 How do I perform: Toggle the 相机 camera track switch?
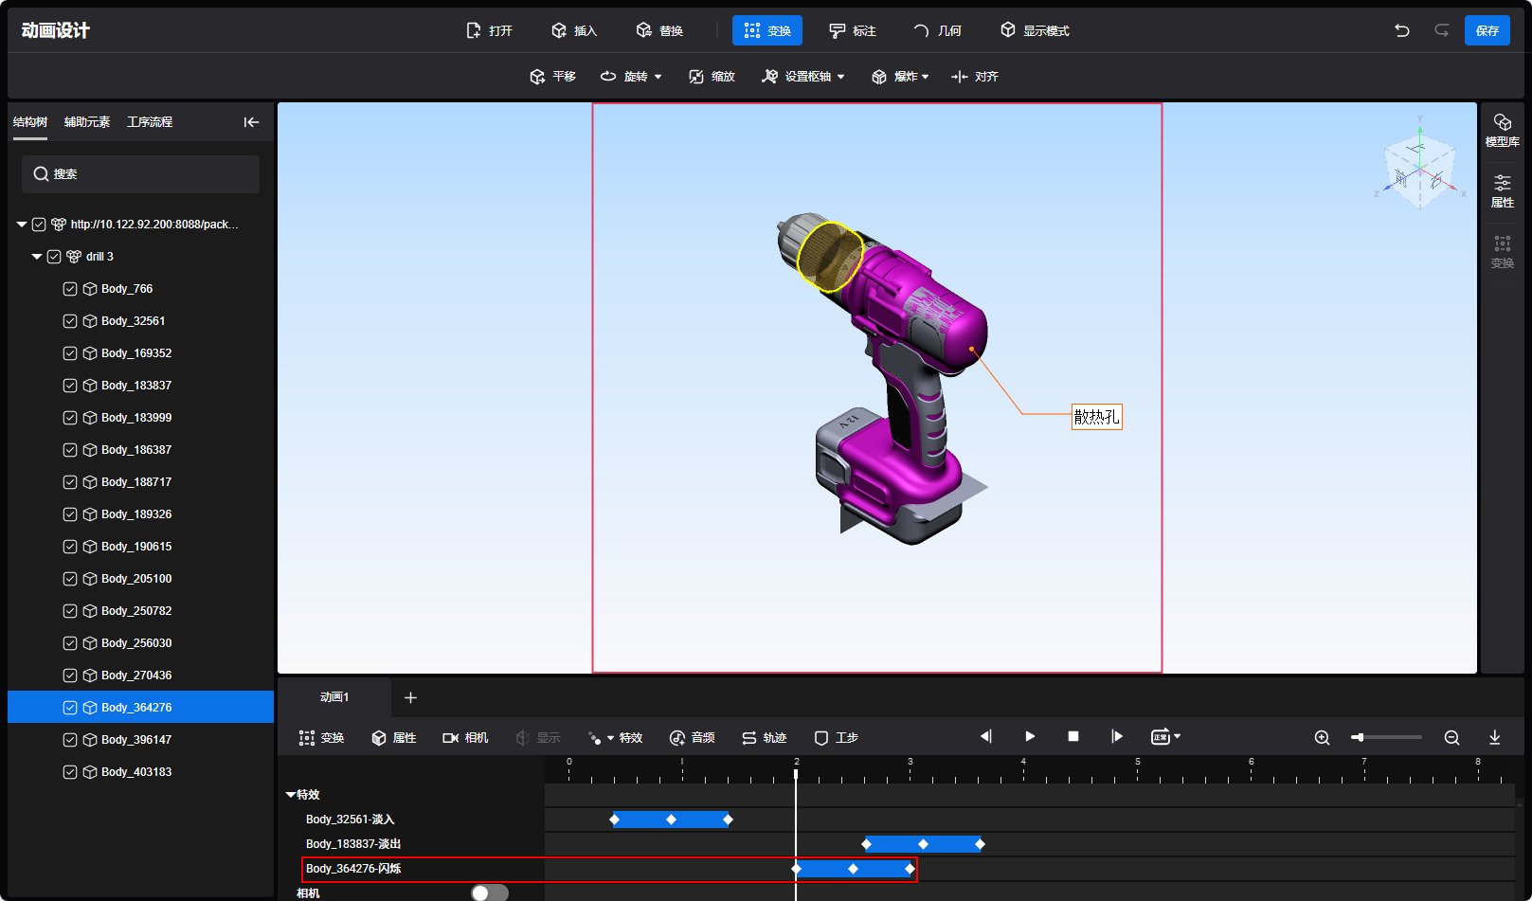pyautogui.click(x=489, y=892)
